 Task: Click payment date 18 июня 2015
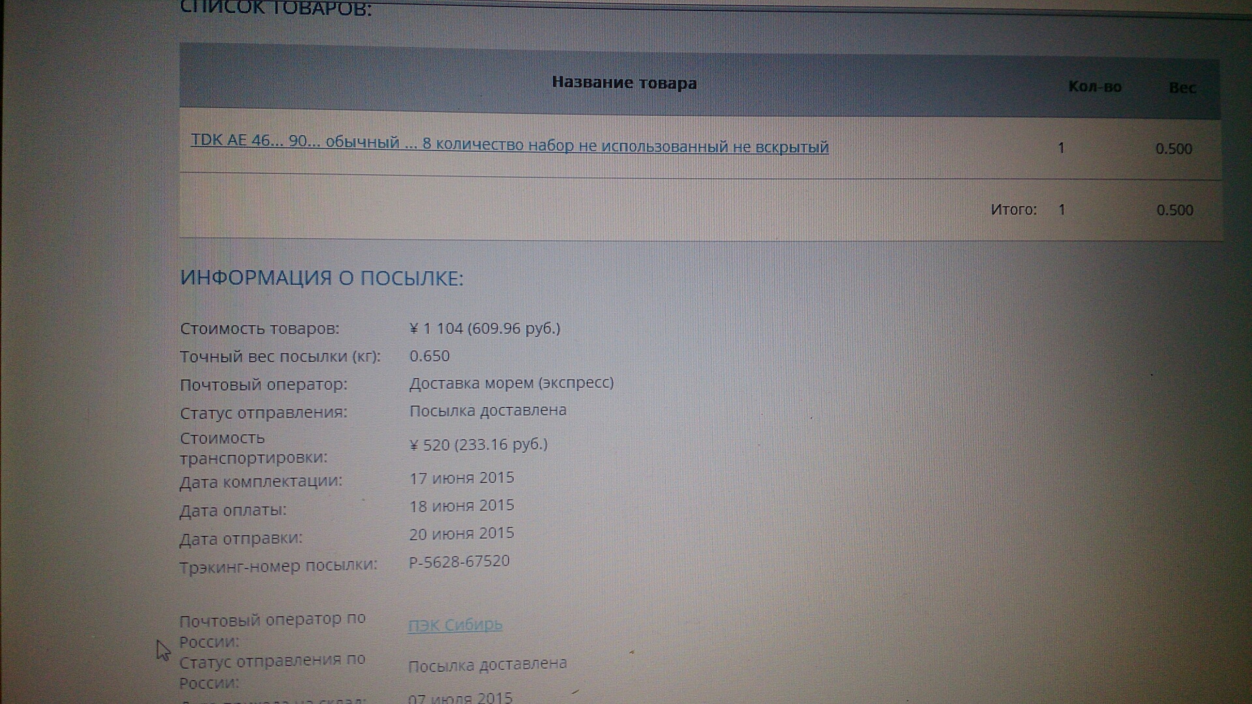461,506
